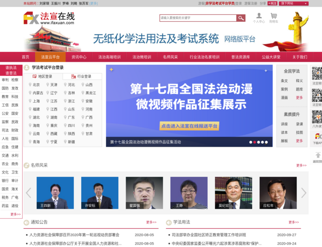Select 税务 in the left sidebar
Image resolution: width=322 pixels, height=247 pixels.
5,197
